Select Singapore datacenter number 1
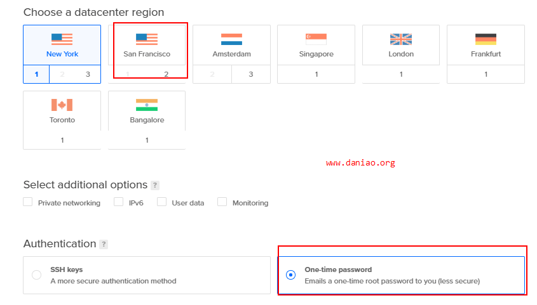Image resolution: width=537 pixels, height=305 pixels. 316,74
